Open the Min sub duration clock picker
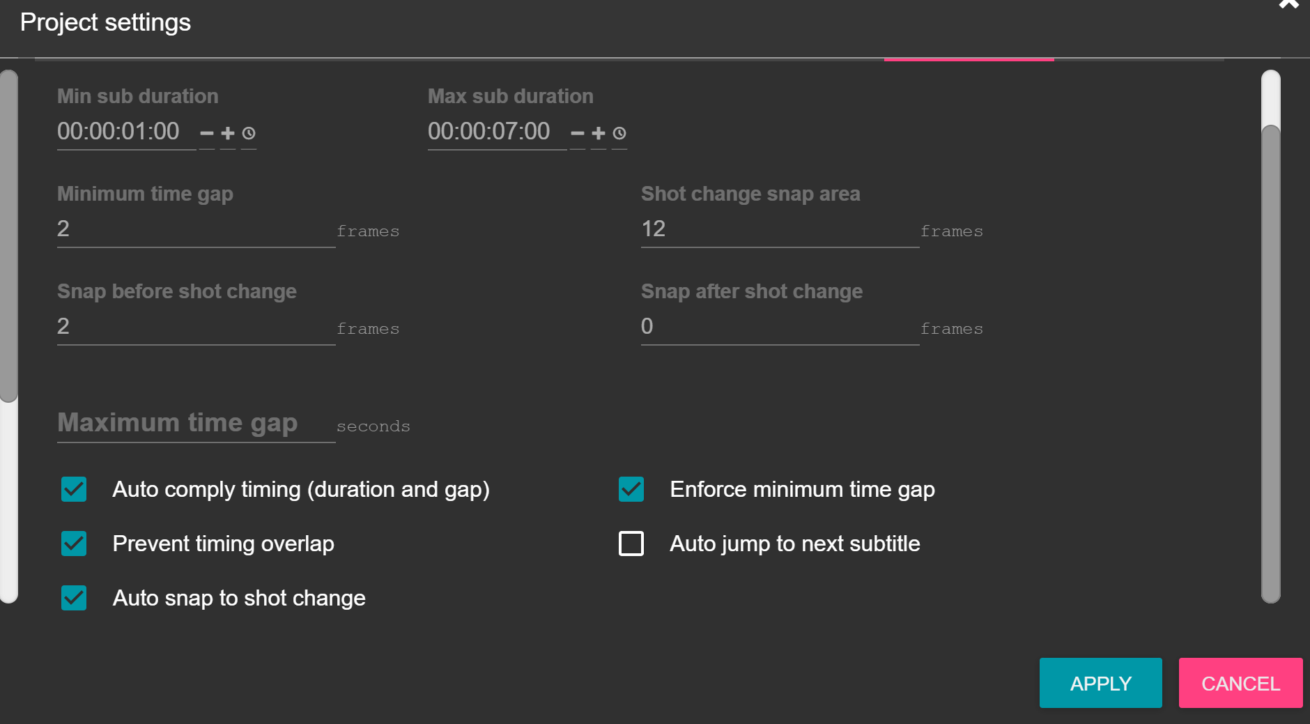Screen dimensions: 1310x724 tap(247, 134)
